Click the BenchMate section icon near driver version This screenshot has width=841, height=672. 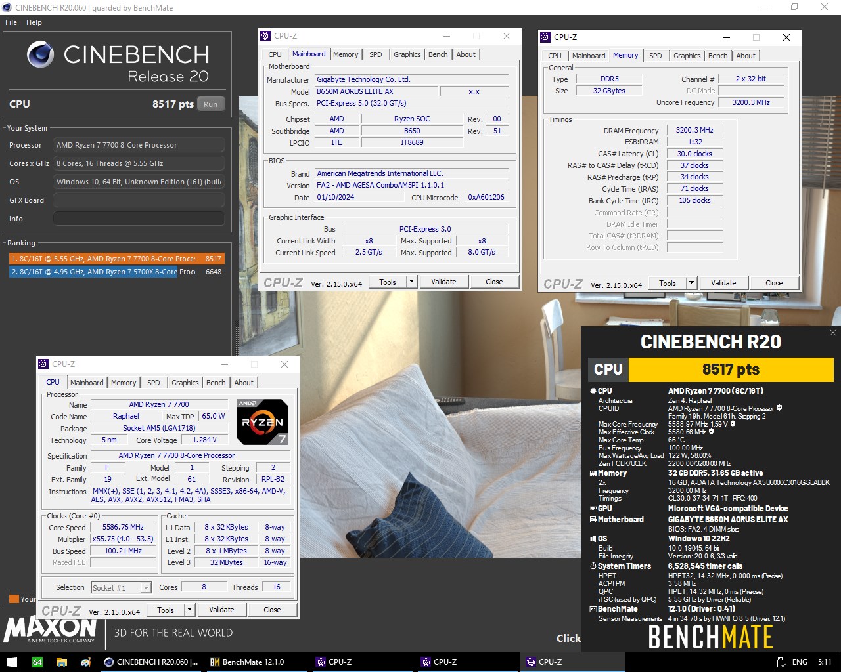pos(593,609)
